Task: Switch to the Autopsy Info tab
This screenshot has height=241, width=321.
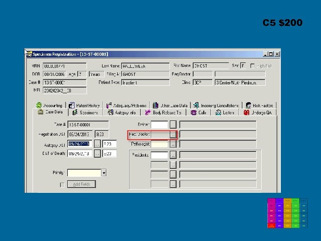Action: (122, 112)
